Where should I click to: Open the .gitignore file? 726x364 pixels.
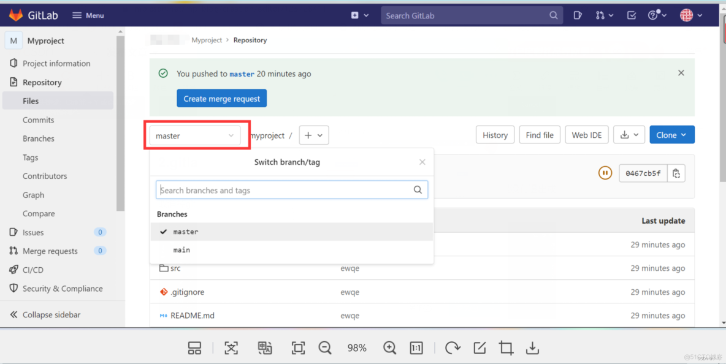point(187,292)
